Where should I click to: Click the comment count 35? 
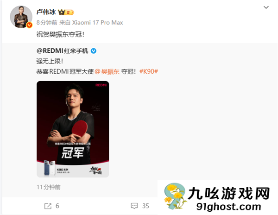coord(145,206)
